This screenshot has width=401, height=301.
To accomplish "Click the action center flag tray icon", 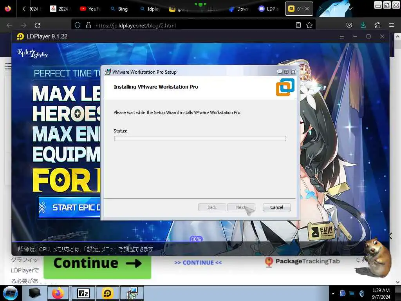I will (343, 293).
